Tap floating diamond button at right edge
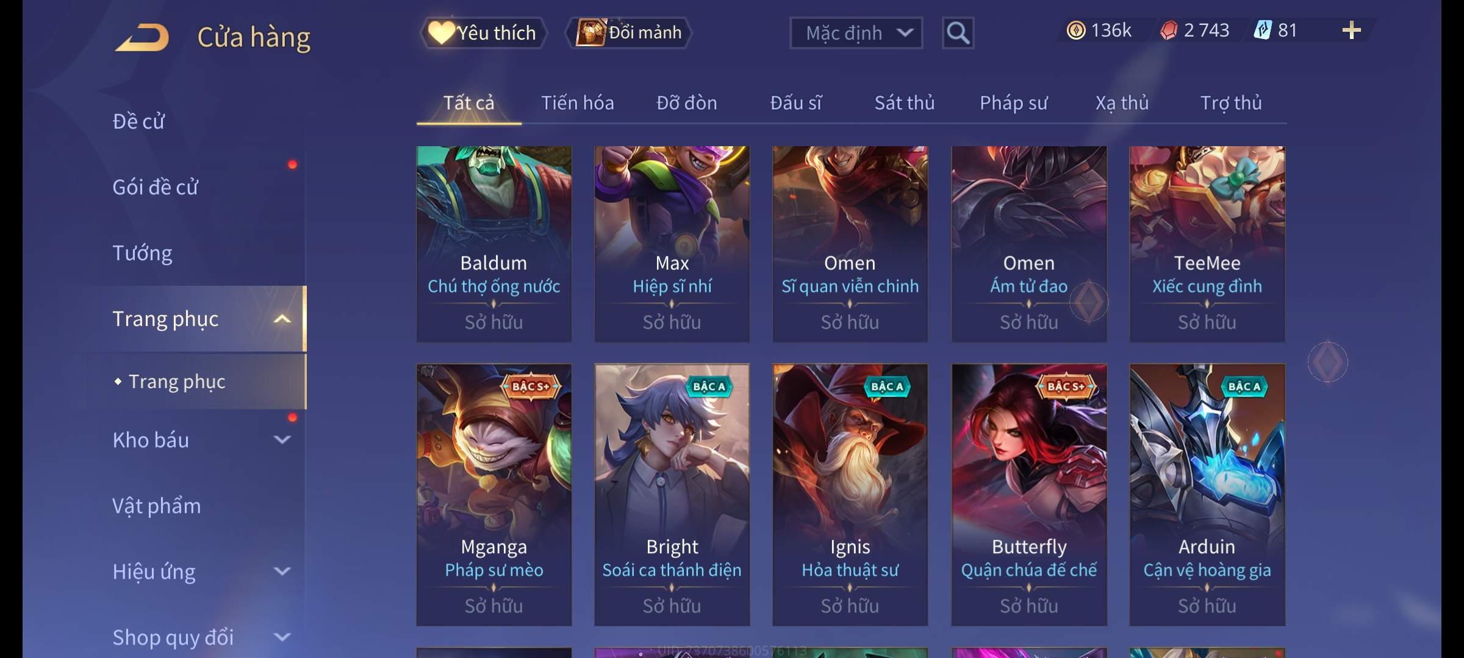1464x658 pixels. coord(1327,363)
